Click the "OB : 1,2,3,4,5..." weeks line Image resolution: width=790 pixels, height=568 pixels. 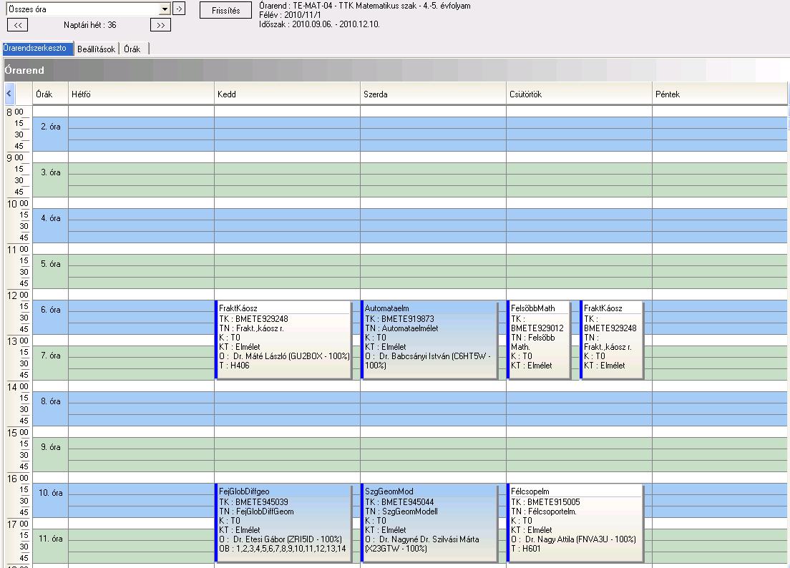pos(283,549)
